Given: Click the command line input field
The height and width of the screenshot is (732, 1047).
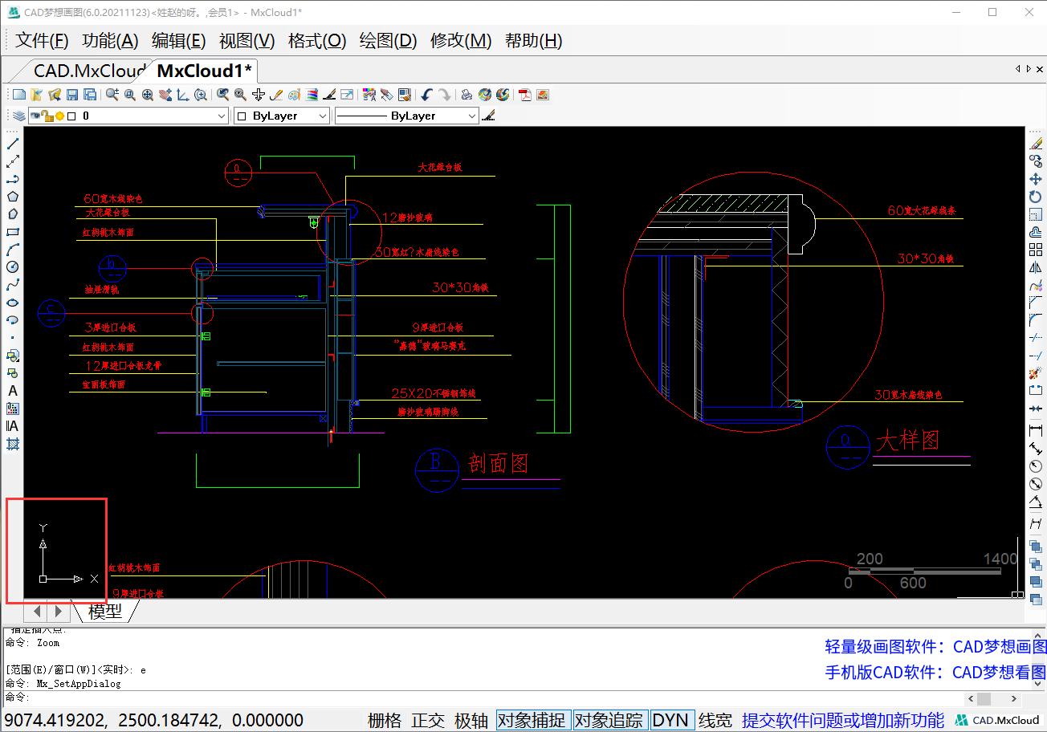Looking at the screenshot, I should (x=482, y=698).
